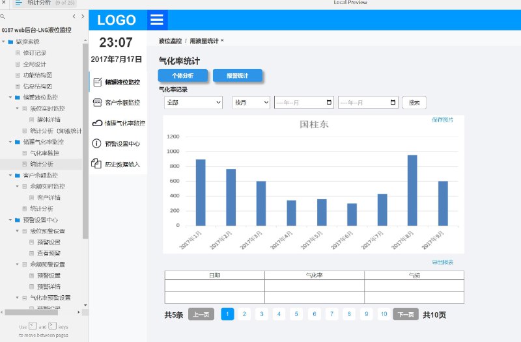Open 功能结构图 page in tree
Viewport: 521px width, 342px height.
pos(38,75)
